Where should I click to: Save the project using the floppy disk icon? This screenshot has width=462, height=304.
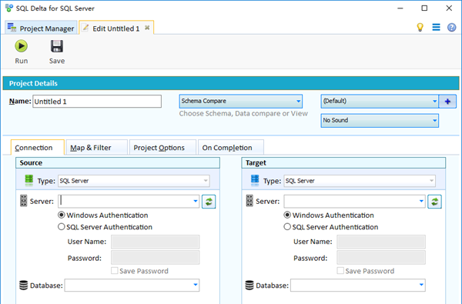[x=57, y=46]
